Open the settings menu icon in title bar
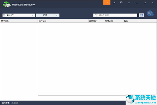 click(129, 2)
